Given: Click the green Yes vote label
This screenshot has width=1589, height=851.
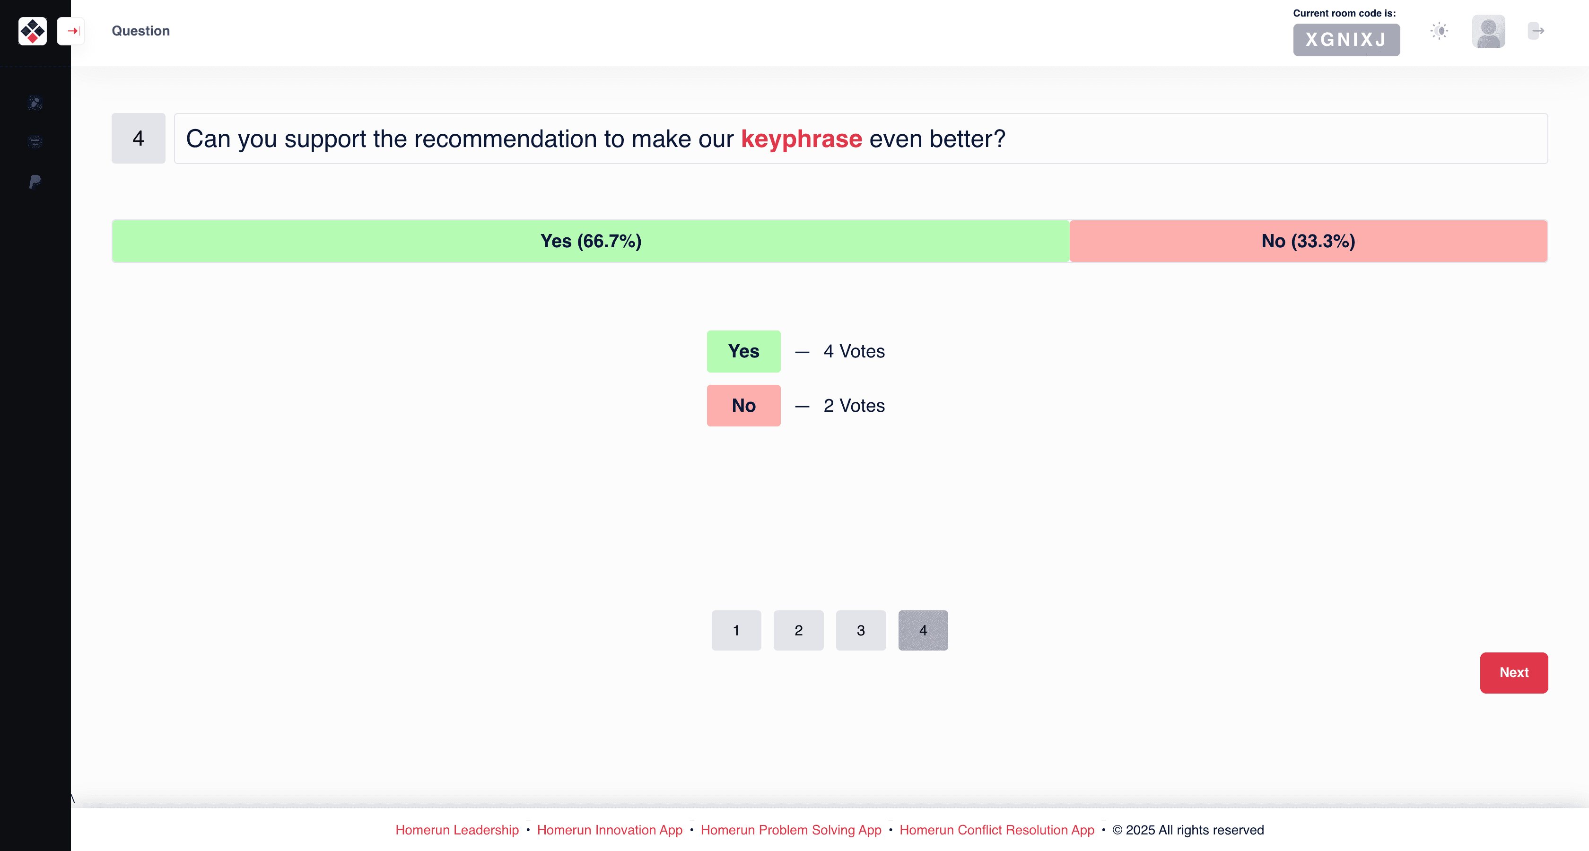Looking at the screenshot, I should (743, 351).
